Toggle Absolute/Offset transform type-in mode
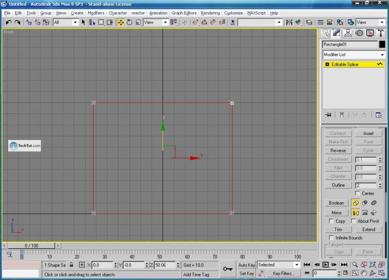The image size is (389, 280). click(x=81, y=265)
